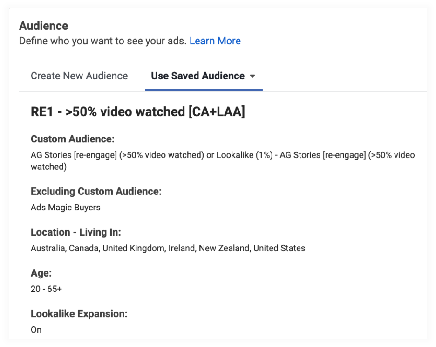This screenshot has height=347, width=436.
Task: Click the Australia location entry
Action: (x=48, y=249)
